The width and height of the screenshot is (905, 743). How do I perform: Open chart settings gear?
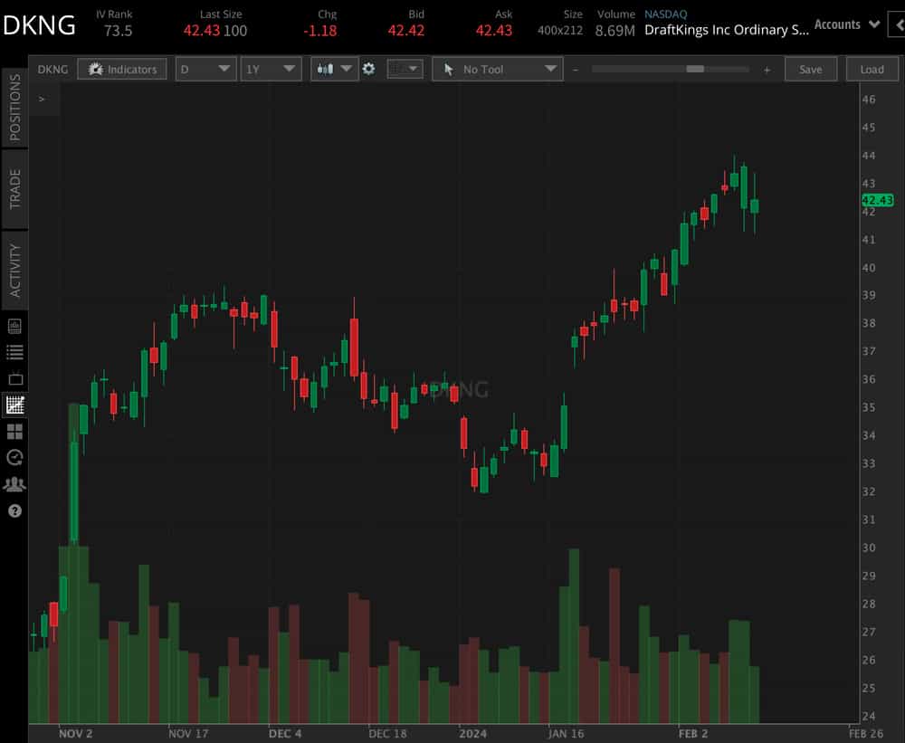point(368,70)
